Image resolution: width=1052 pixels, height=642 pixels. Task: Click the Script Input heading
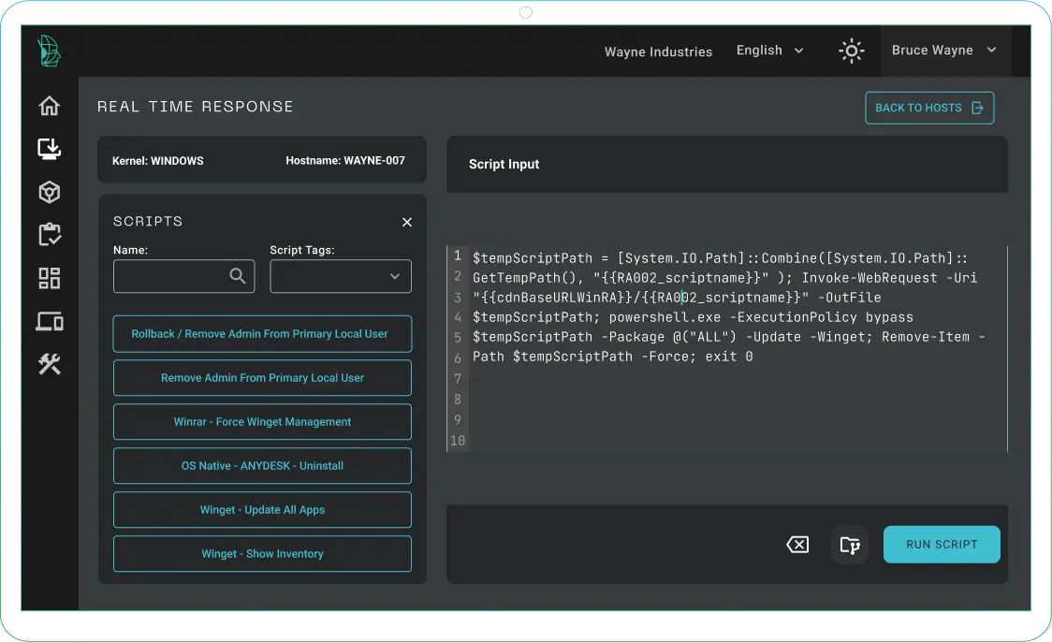click(x=504, y=165)
